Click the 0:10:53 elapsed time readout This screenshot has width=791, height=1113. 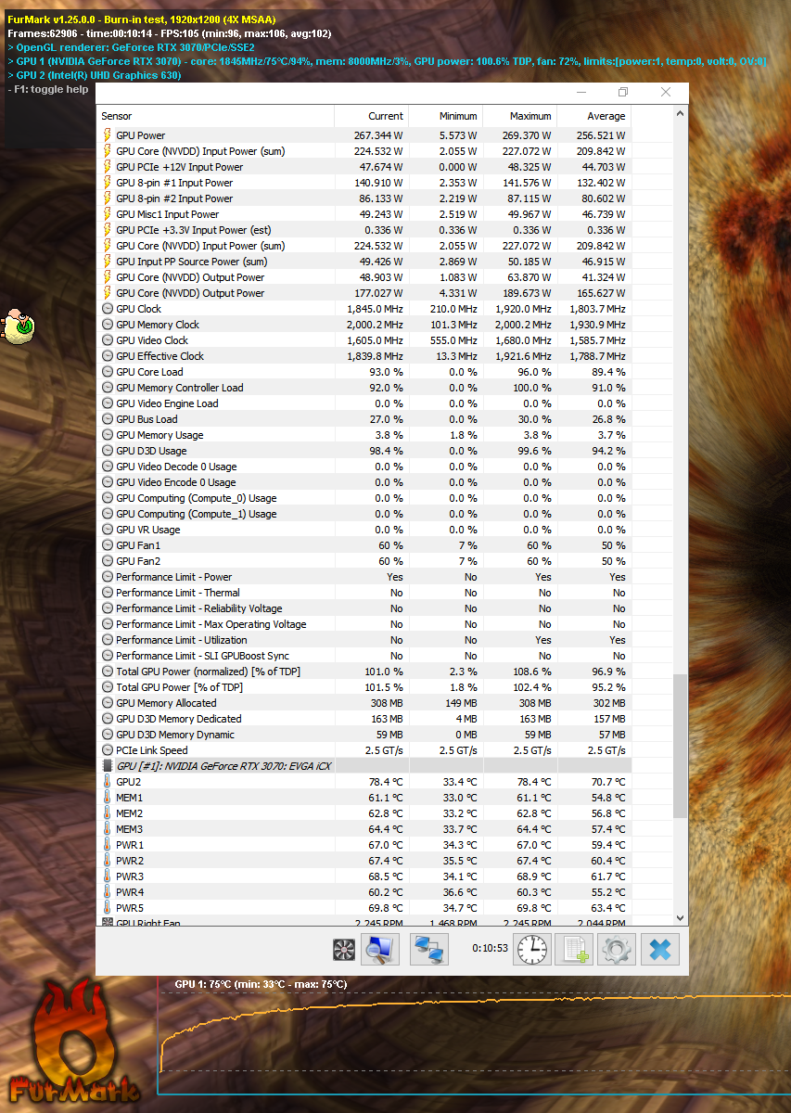490,949
